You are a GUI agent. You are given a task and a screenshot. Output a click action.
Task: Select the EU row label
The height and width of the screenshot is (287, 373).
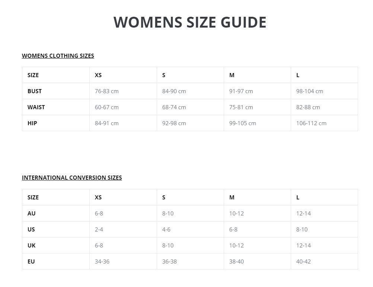pyautogui.click(x=31, y=261)
